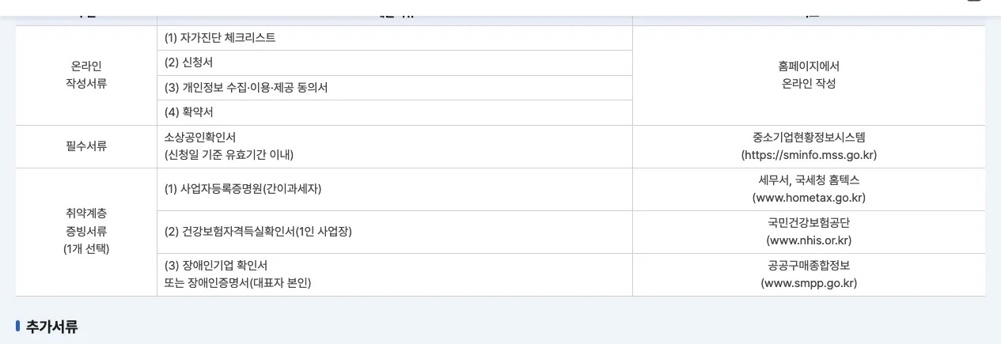
Task: Click the www.smpp.go.kr link text
Action: [x=809, y=283]
